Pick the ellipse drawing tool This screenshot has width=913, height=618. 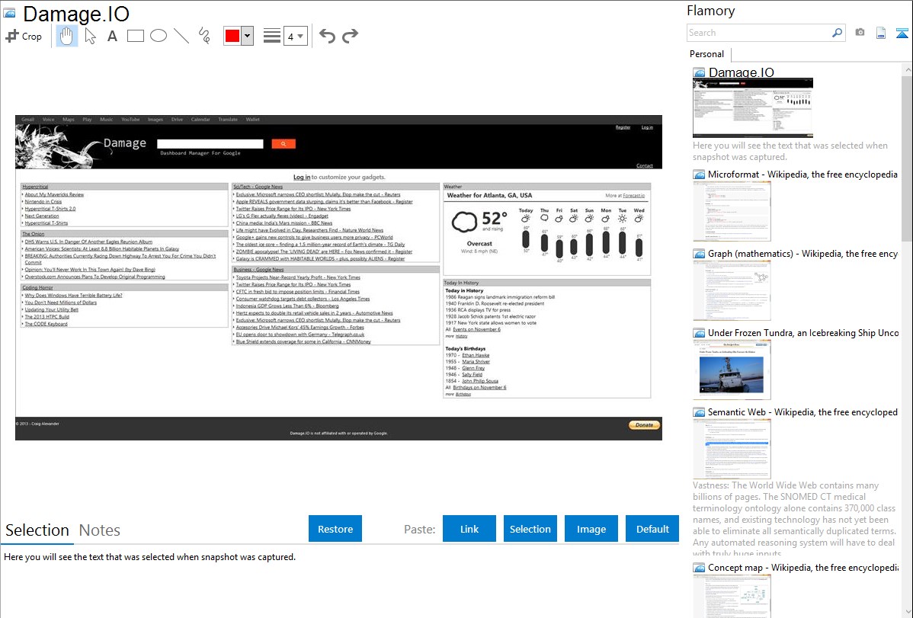pos(159,36)
